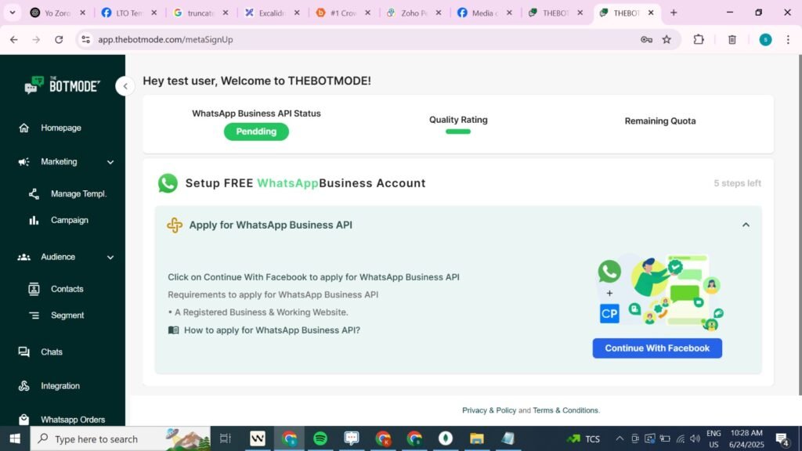Show hidden system tray icons
The height and width of the screenshot is (451, 802).
[620, 438]
